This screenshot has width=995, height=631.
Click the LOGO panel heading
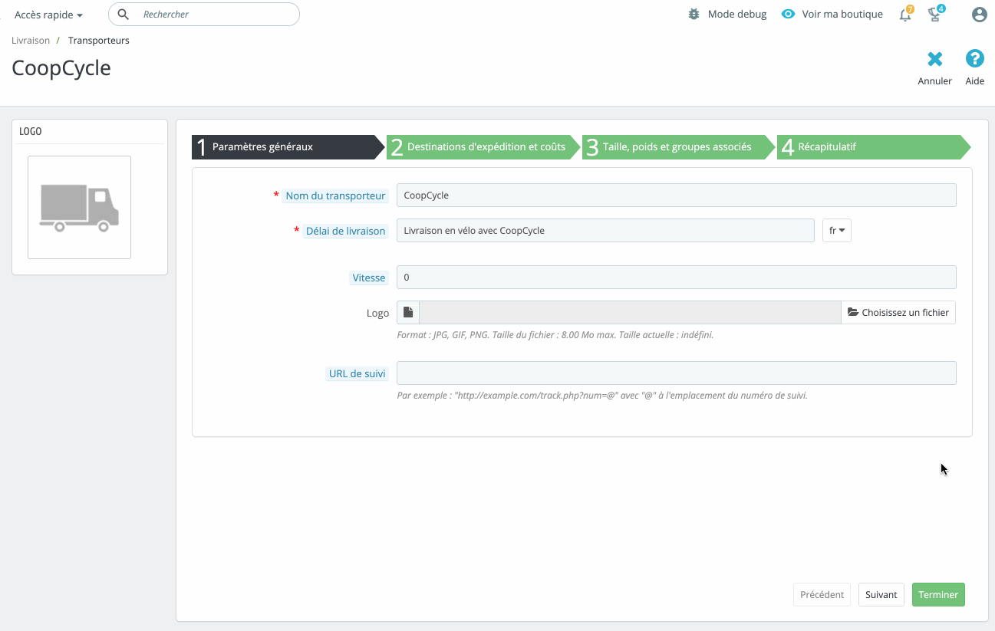31,131
